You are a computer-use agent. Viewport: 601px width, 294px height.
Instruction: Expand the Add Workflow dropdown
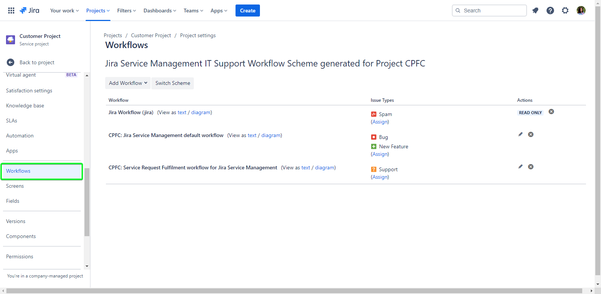click(128, 83)
